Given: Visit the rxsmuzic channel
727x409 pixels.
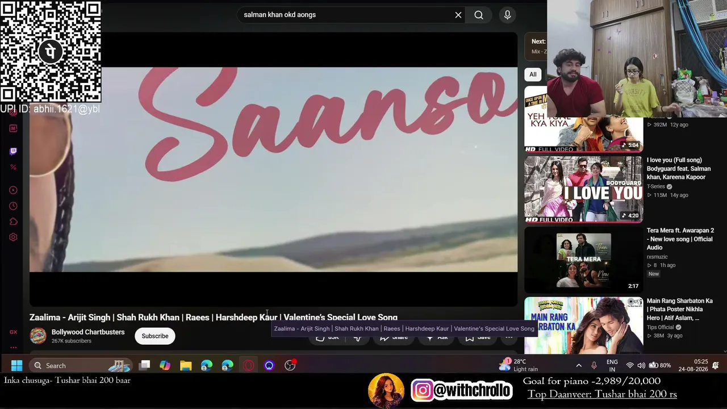Looking at the screenshot, I should point(657,257).
